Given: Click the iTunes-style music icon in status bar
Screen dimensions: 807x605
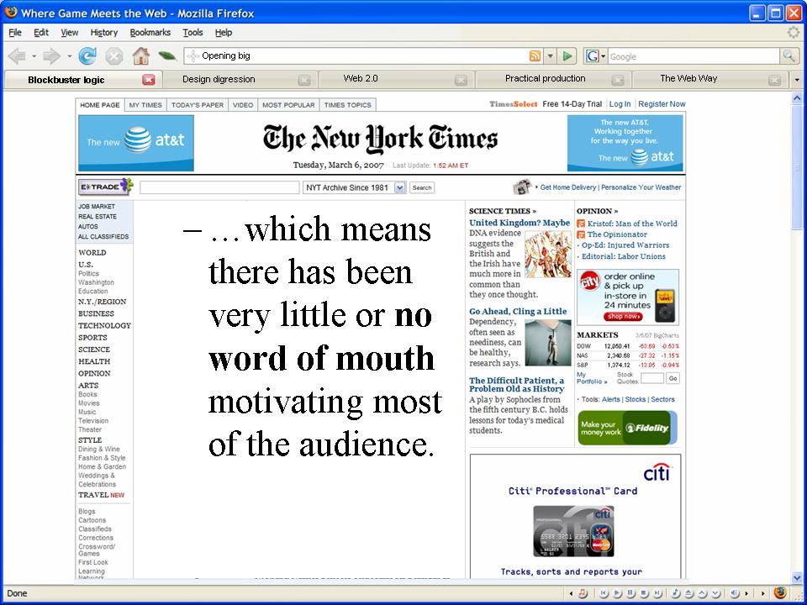Looking at the screenshot, I should (x=583, y=593).
